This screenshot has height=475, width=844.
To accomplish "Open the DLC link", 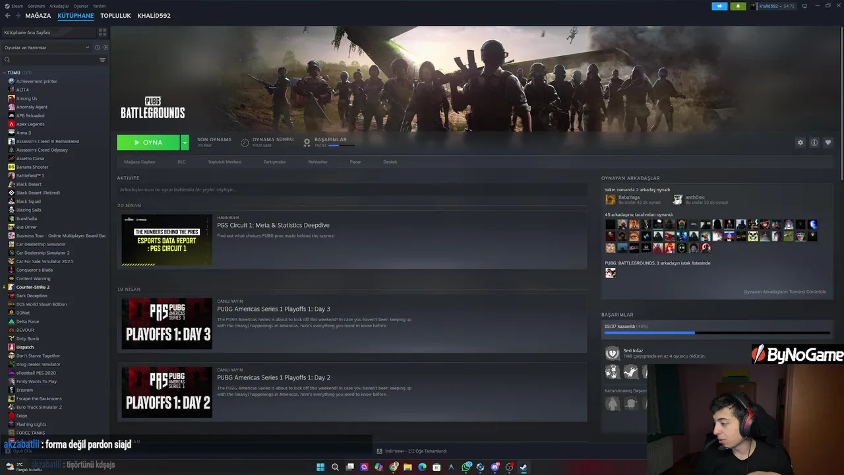I will [x=181, y=162].
